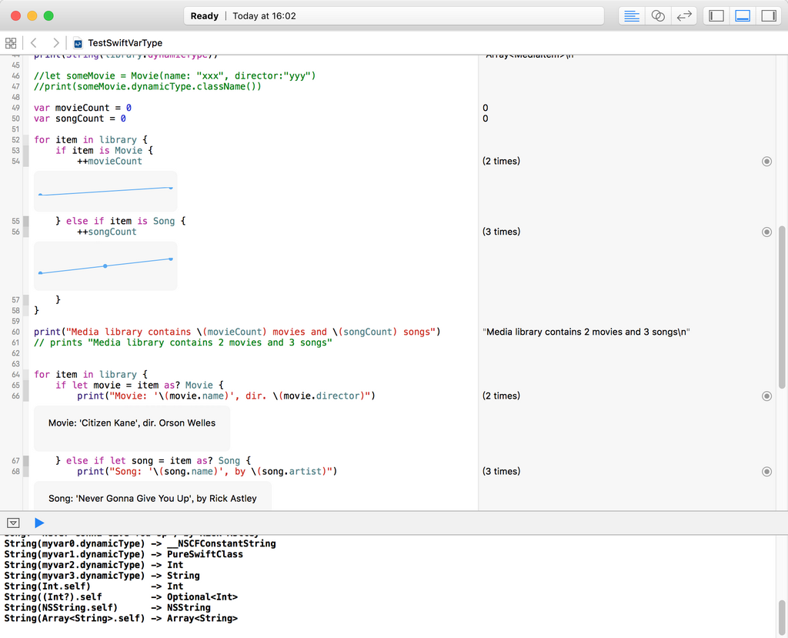This screenshot has height=638, width=788.
Task: Hide the bottom Debug area panel
Action: (x=743, y=16)
